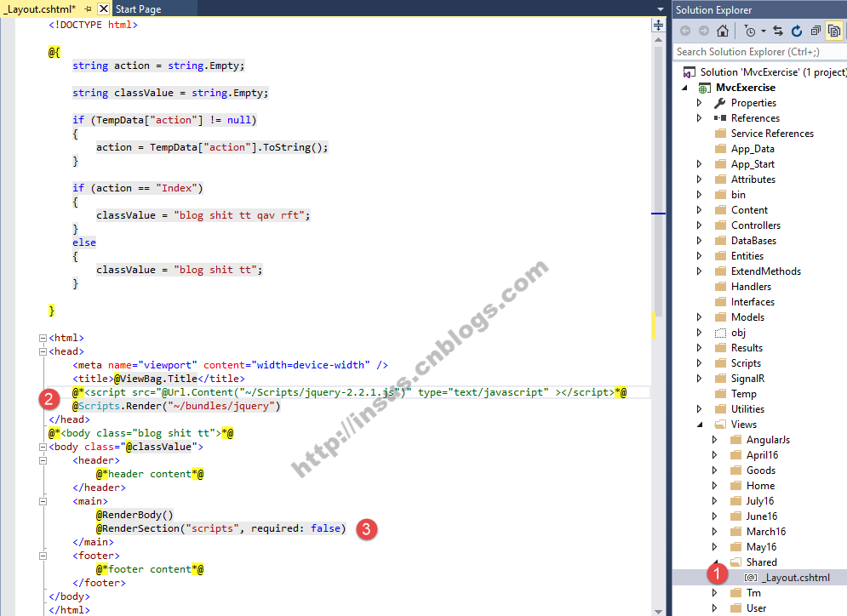The width and height of the screenshot is (847, 616).
Task: Collapse the <head> outlining region
Action: click(x=43, y=351)
